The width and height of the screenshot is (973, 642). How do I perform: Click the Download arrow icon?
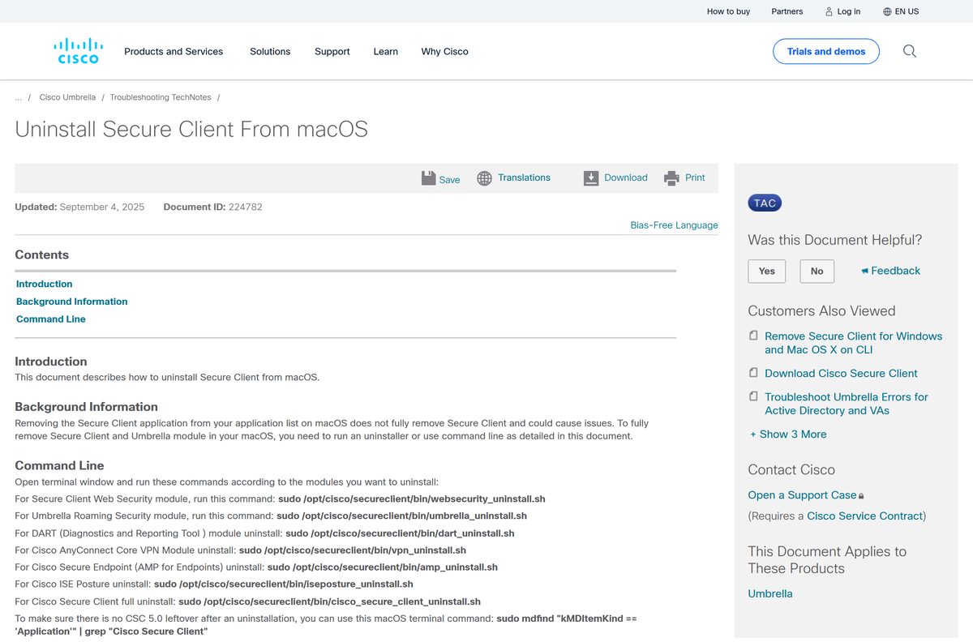[x=591, y=178]
